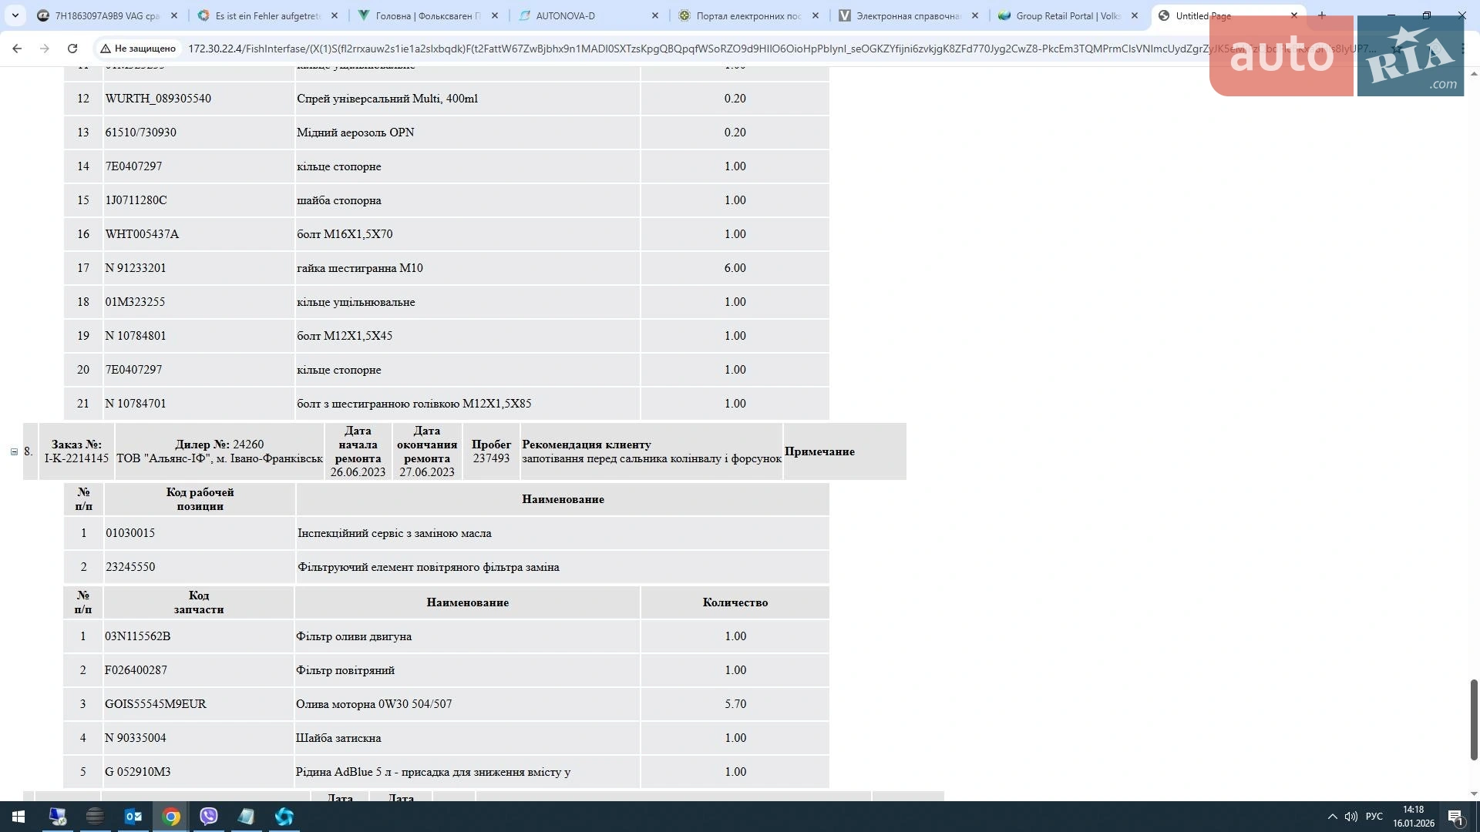Image resolution: width=1480 pixels, height=832 pixels.
Task: Click the scroll down arrow of page
Action: tap(1474, 793)
